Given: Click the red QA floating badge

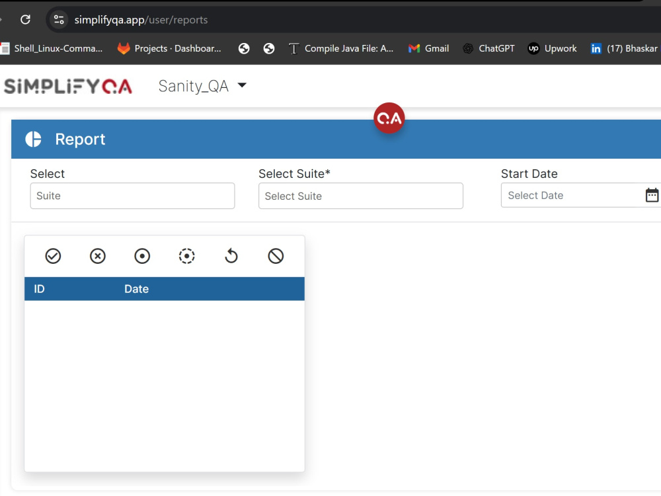Looking at the screenshot, I should [389, 118].
